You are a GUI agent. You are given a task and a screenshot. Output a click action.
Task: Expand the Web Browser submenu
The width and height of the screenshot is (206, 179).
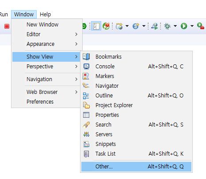[x=46, y=92]
